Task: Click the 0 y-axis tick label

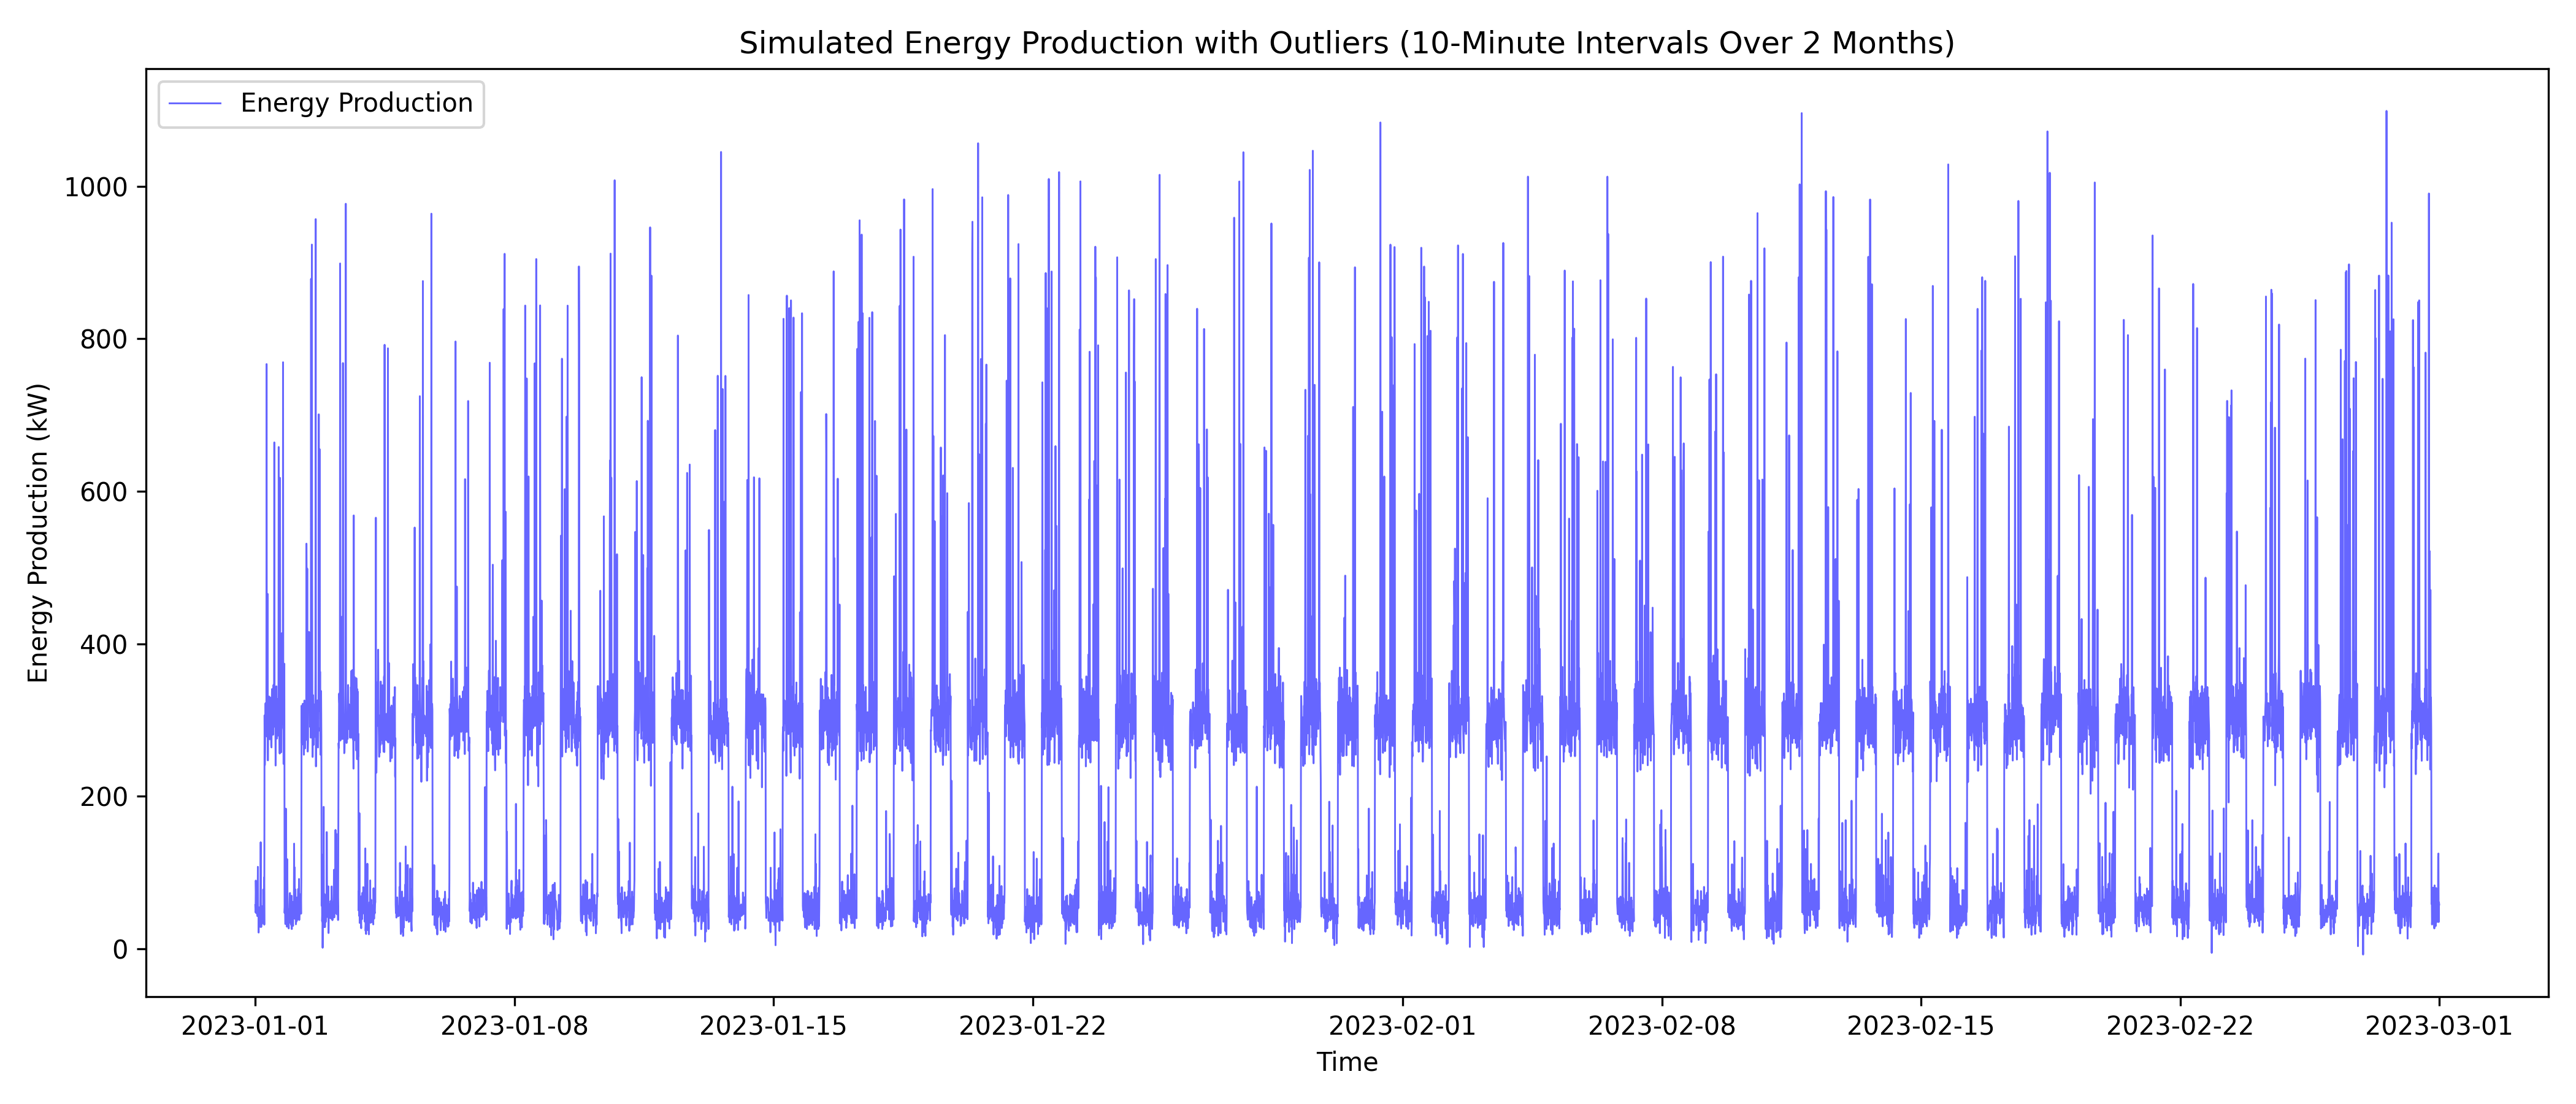Action: click(121, 950)
